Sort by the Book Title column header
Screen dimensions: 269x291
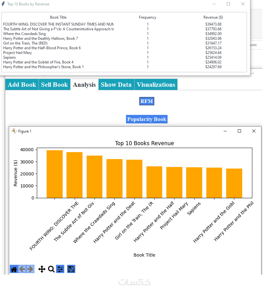point(58,17)
